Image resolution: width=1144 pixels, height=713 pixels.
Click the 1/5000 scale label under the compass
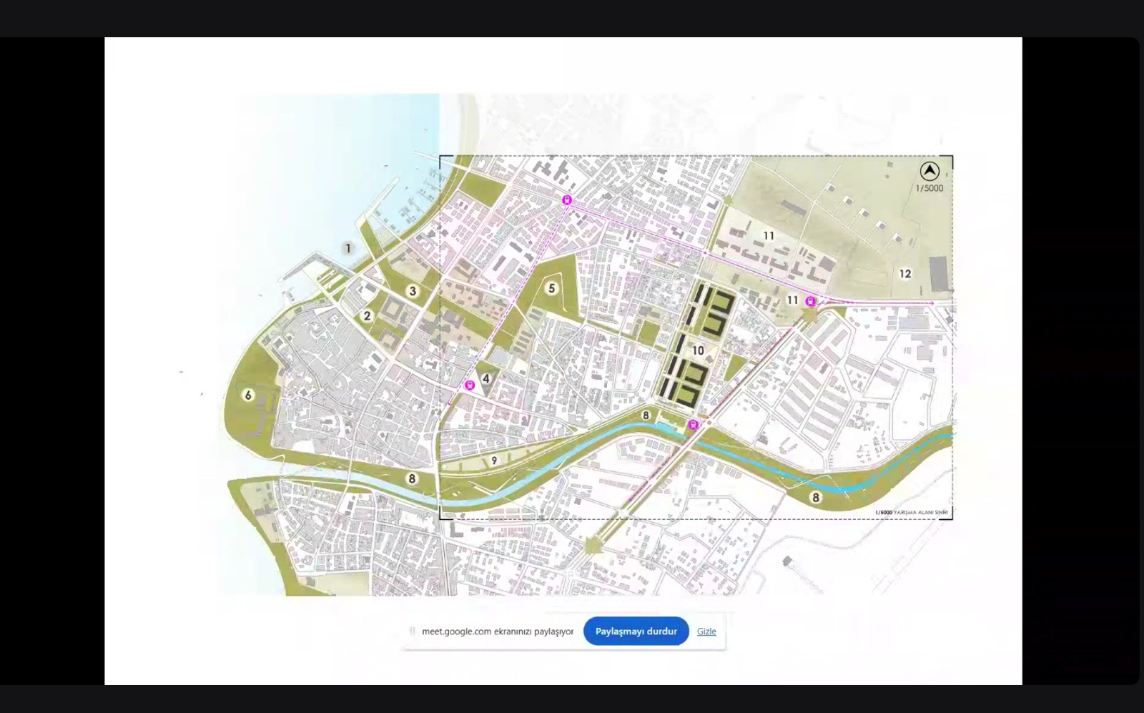click(x=929, y=189)
